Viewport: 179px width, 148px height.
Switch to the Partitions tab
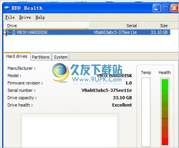click(40, 57)
